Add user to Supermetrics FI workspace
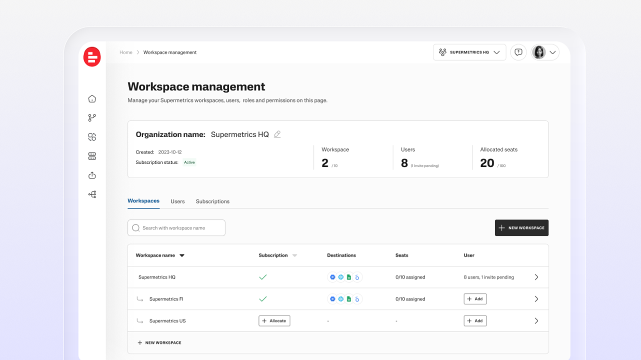 point(475,299)
